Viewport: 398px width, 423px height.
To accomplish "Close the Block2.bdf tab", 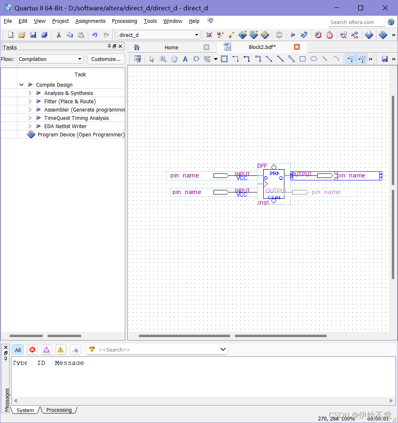I will (297, 47).
